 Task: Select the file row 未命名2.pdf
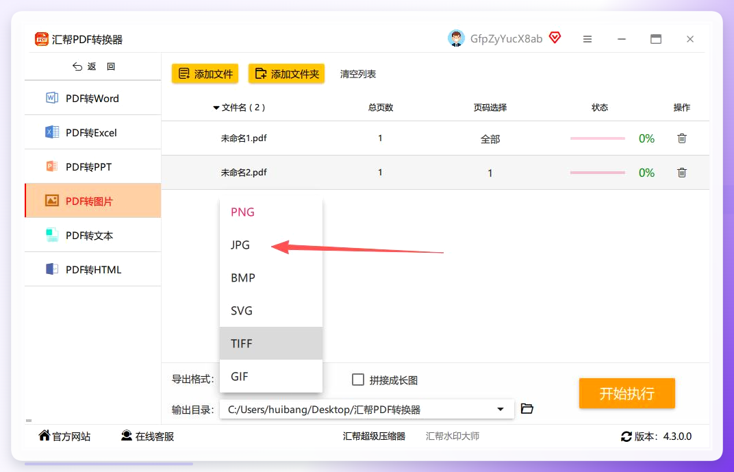[435, 173]
